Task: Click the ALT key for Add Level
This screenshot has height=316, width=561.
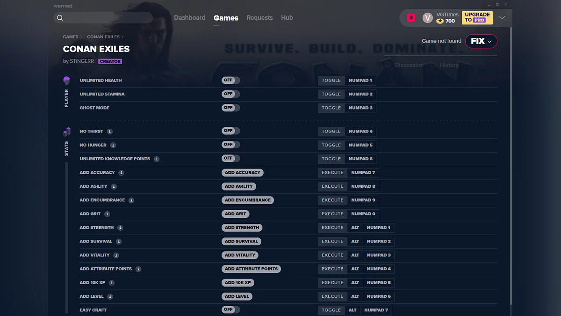Action: 355,296
